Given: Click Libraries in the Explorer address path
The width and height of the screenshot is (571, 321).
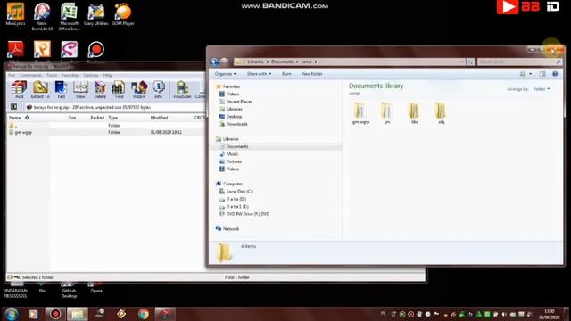Looking at the screenshot, I should click(x=255, y=62).
